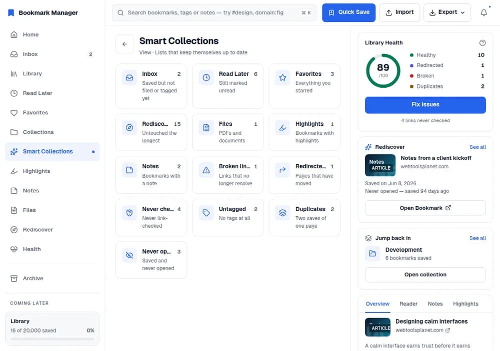The image size is (500, 351).
Task: Click See all next to Rediscover
Action: (x=477, y=147)
